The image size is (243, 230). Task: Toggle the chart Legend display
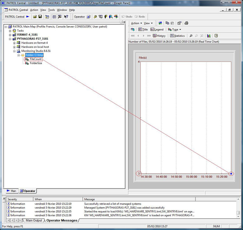pos(157,29)
